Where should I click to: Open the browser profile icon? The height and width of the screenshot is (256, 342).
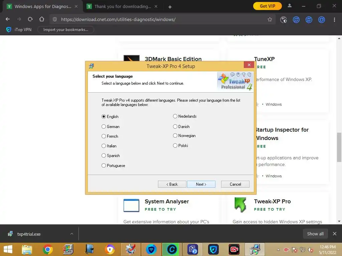(x=290, y=6)
